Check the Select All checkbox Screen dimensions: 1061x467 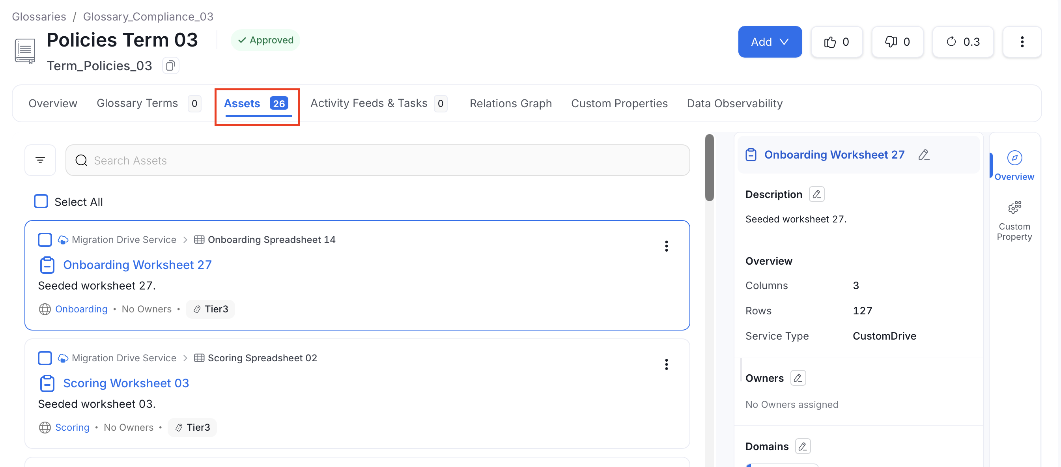[41, 202]
